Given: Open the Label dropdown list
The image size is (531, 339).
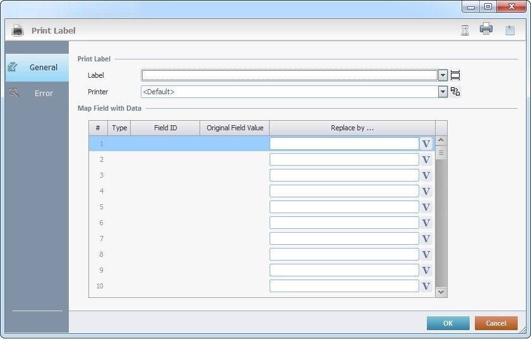Looking at the screenshot, I should [443, 75].
